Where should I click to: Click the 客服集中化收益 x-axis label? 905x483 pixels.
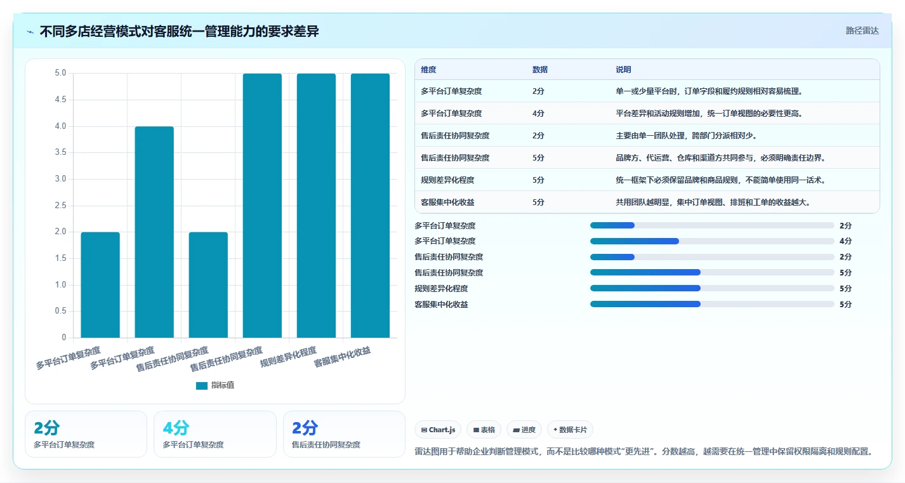coord(343,357)
